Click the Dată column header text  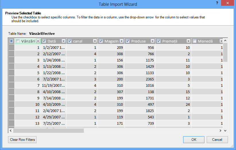click(x=52, y=41)
